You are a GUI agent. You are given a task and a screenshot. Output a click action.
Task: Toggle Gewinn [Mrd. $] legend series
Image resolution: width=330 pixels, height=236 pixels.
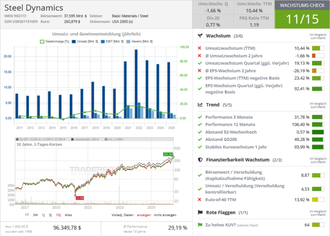click(140, 42)
